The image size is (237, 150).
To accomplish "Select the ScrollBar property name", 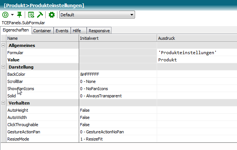I will (15, 81).
